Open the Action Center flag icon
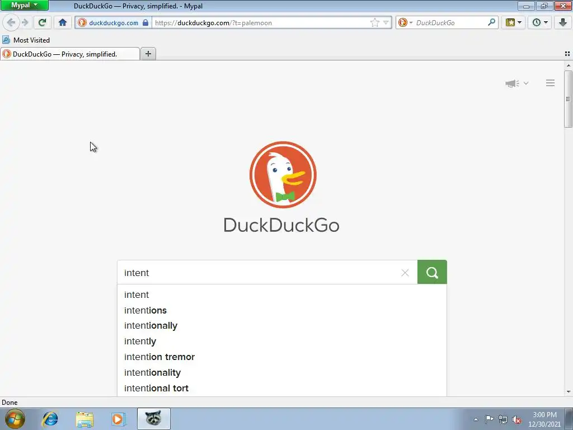This screenshot has height=430, width=573. point(489,419)
